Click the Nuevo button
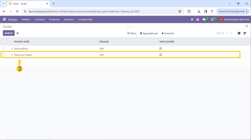The height and width of the screenshot is (140, 251). (x=9, y=33)
